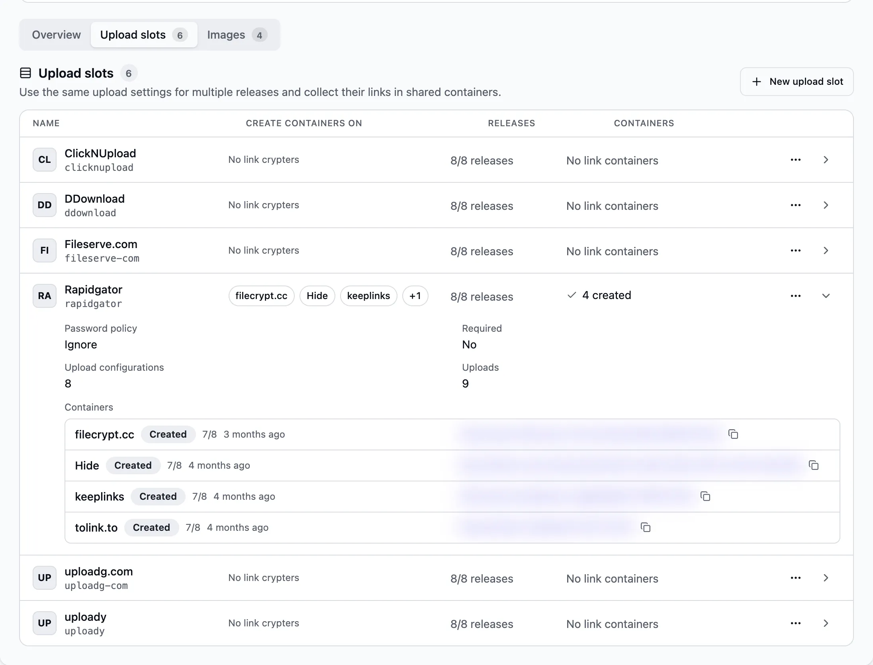The width and height of the screenshot is (873, 665).
Task: Click the filecrypt.cc crypter chip
Action: click(261, 296)
